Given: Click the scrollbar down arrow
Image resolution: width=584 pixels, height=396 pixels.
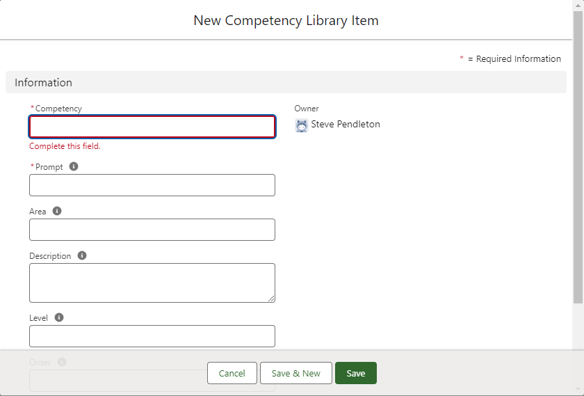Looking at the screenshot, I should coord(578,390).
